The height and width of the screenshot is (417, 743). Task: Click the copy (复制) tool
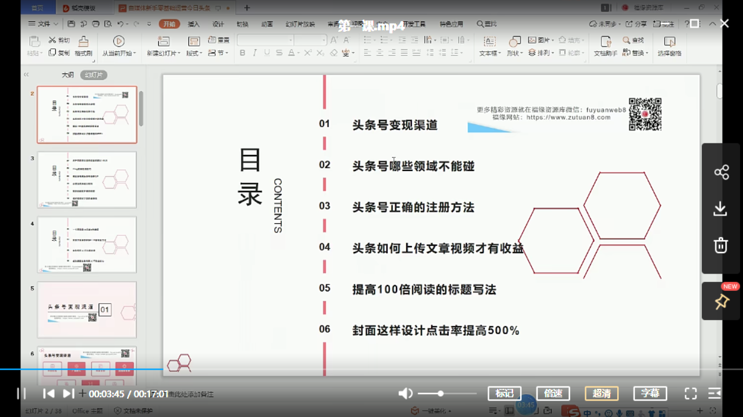point(59,53)
